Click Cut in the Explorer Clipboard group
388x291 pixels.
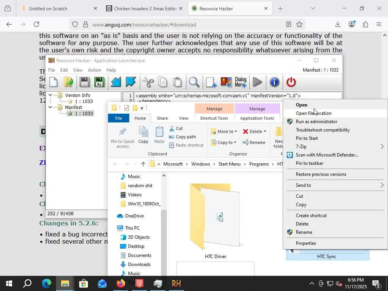[x=176, y=128]
